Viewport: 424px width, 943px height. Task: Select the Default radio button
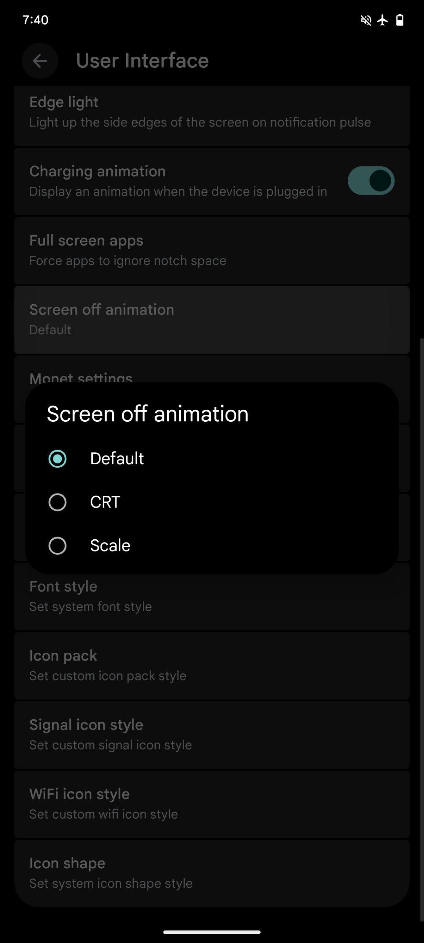(57, 459)
